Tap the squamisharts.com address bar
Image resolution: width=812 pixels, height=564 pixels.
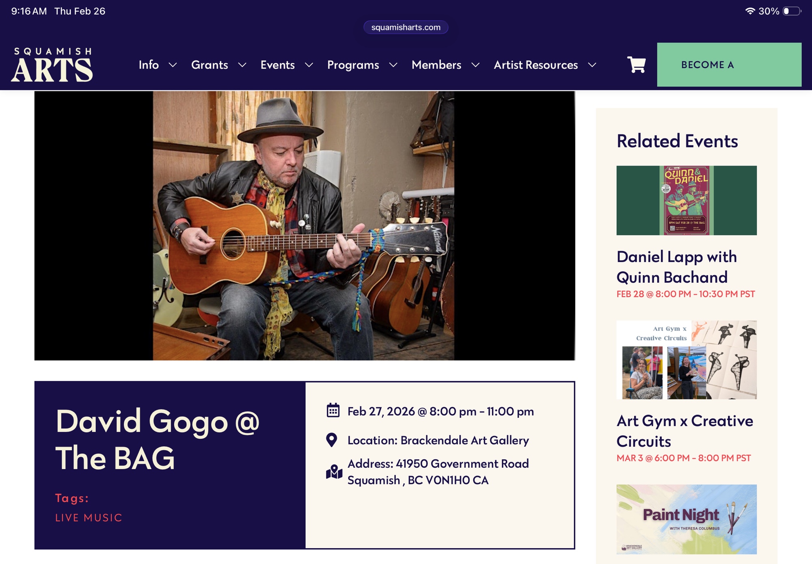406,27
